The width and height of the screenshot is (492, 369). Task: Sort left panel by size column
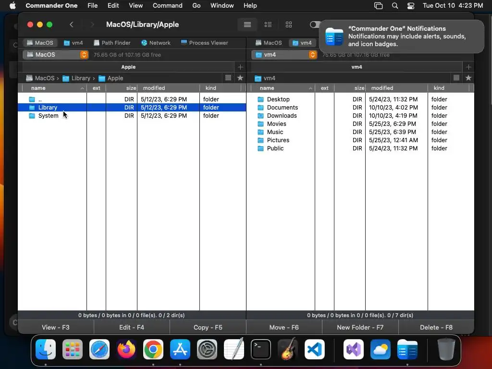pos(122,88)
